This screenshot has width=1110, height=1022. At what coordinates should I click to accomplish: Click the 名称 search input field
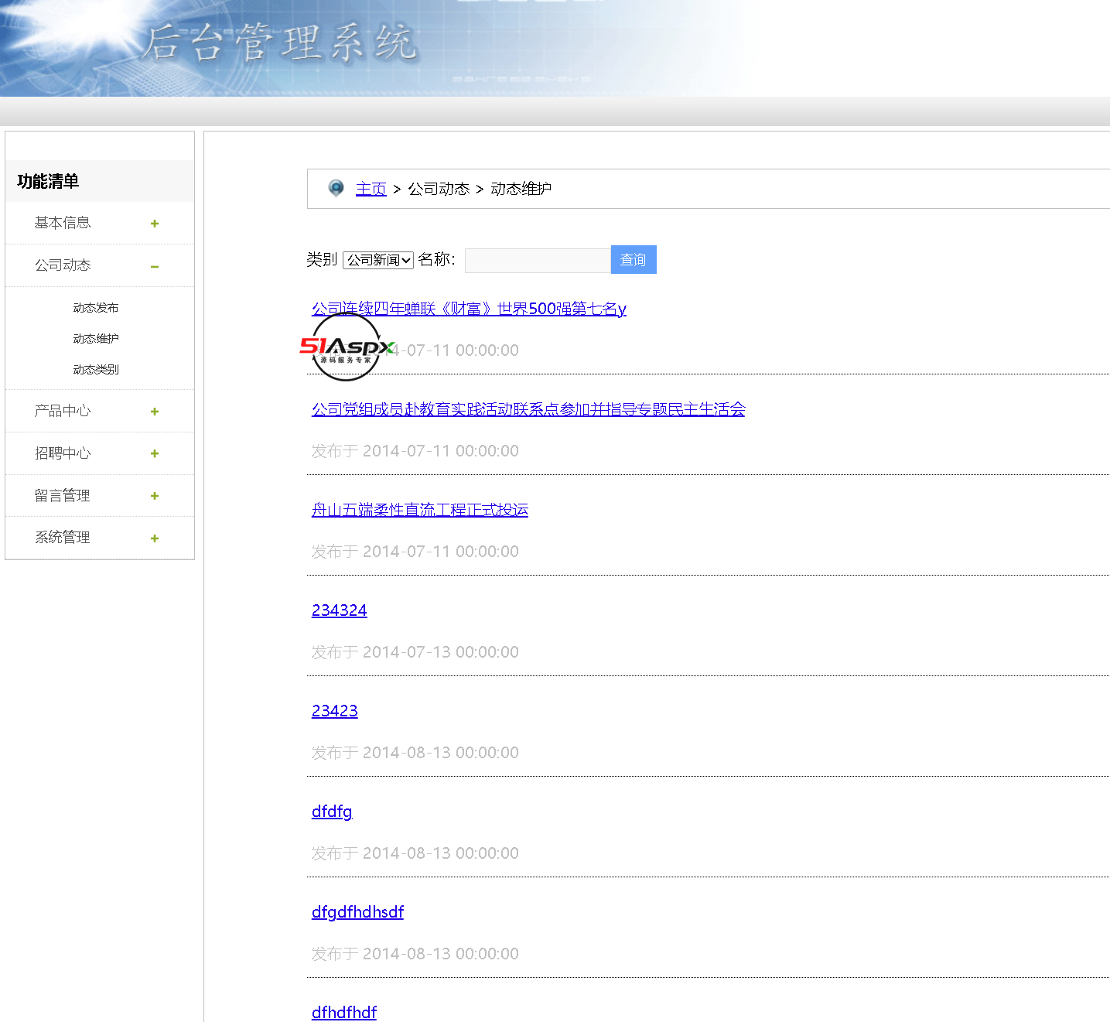click(537, 260)
